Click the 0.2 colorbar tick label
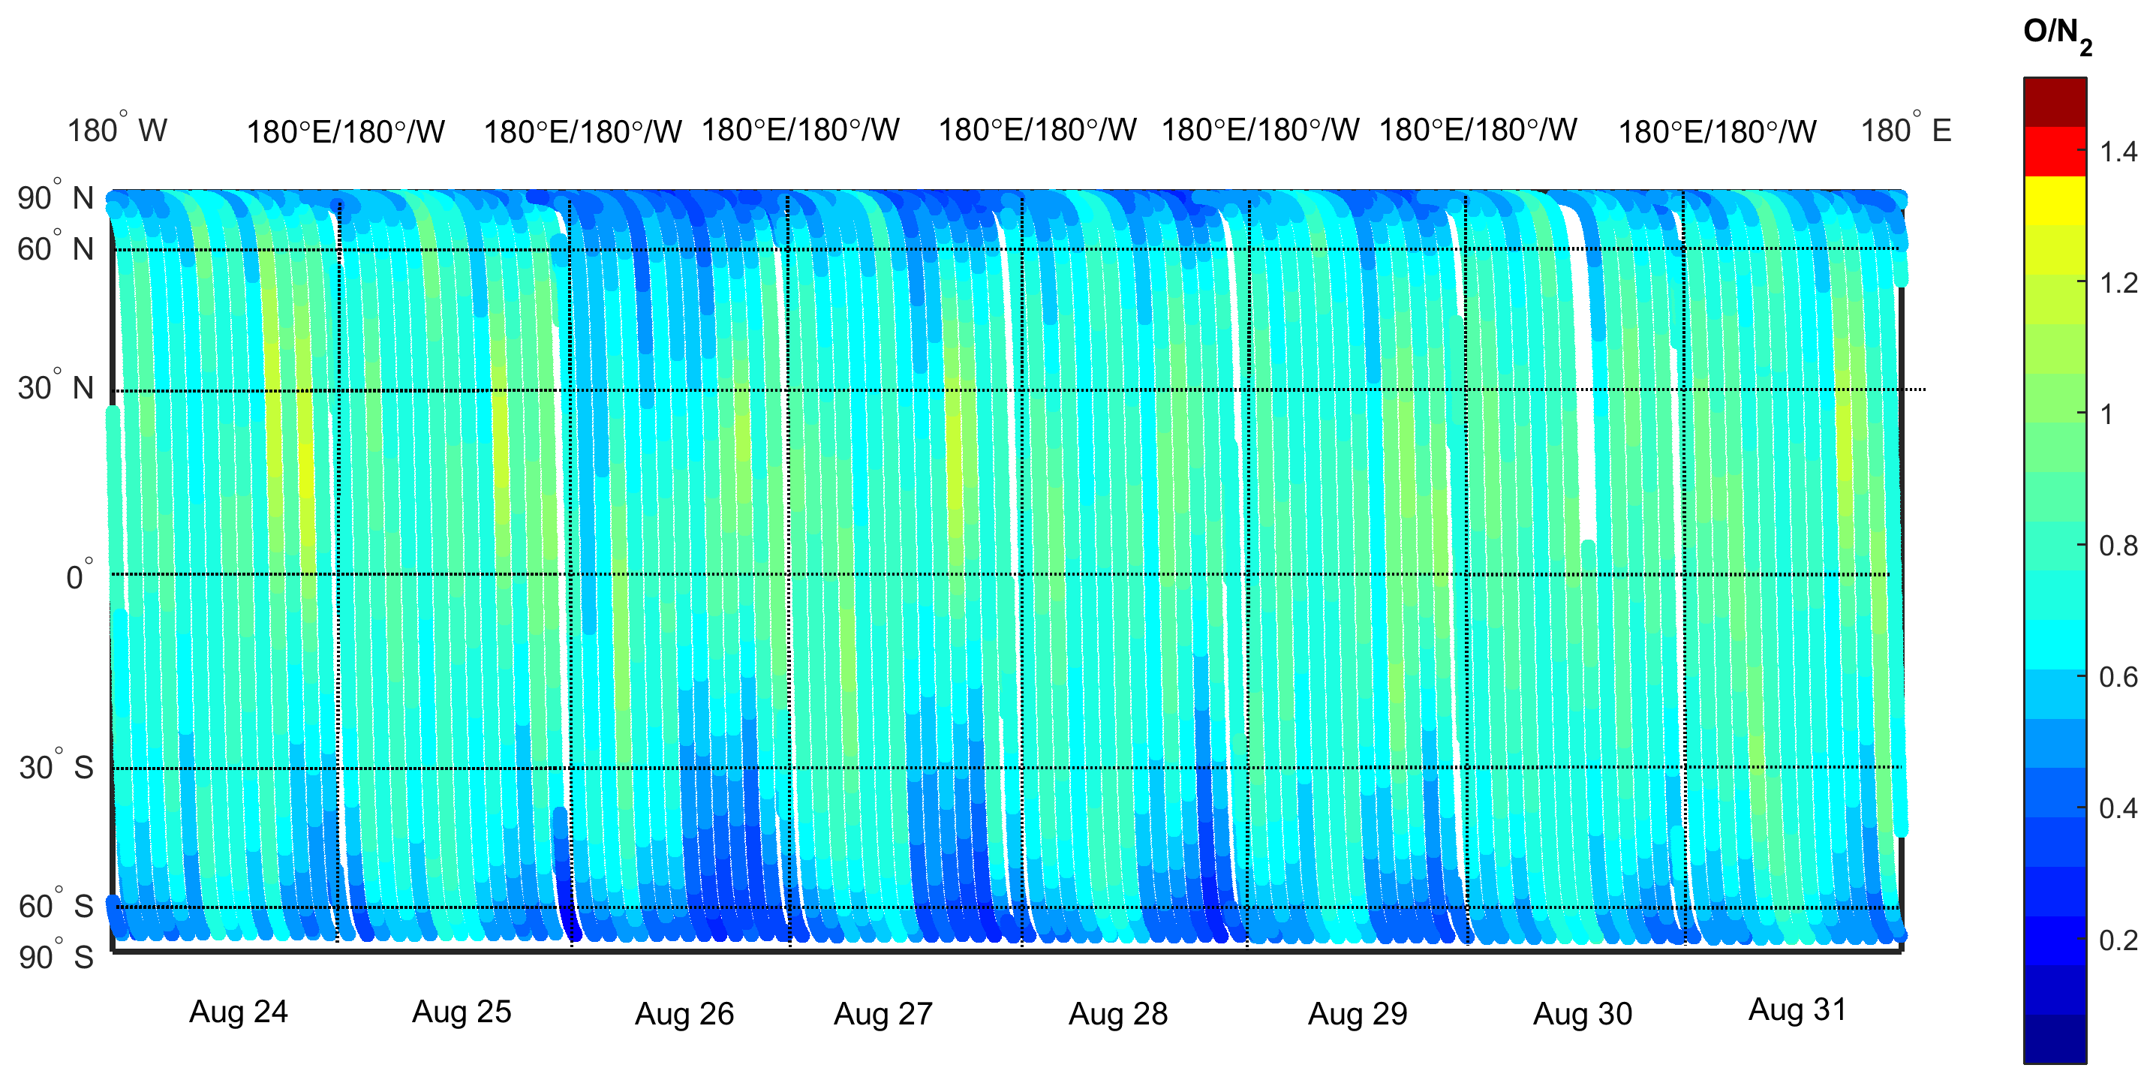Screen dimensions: 2156x1083 (x=2118, y=940)
